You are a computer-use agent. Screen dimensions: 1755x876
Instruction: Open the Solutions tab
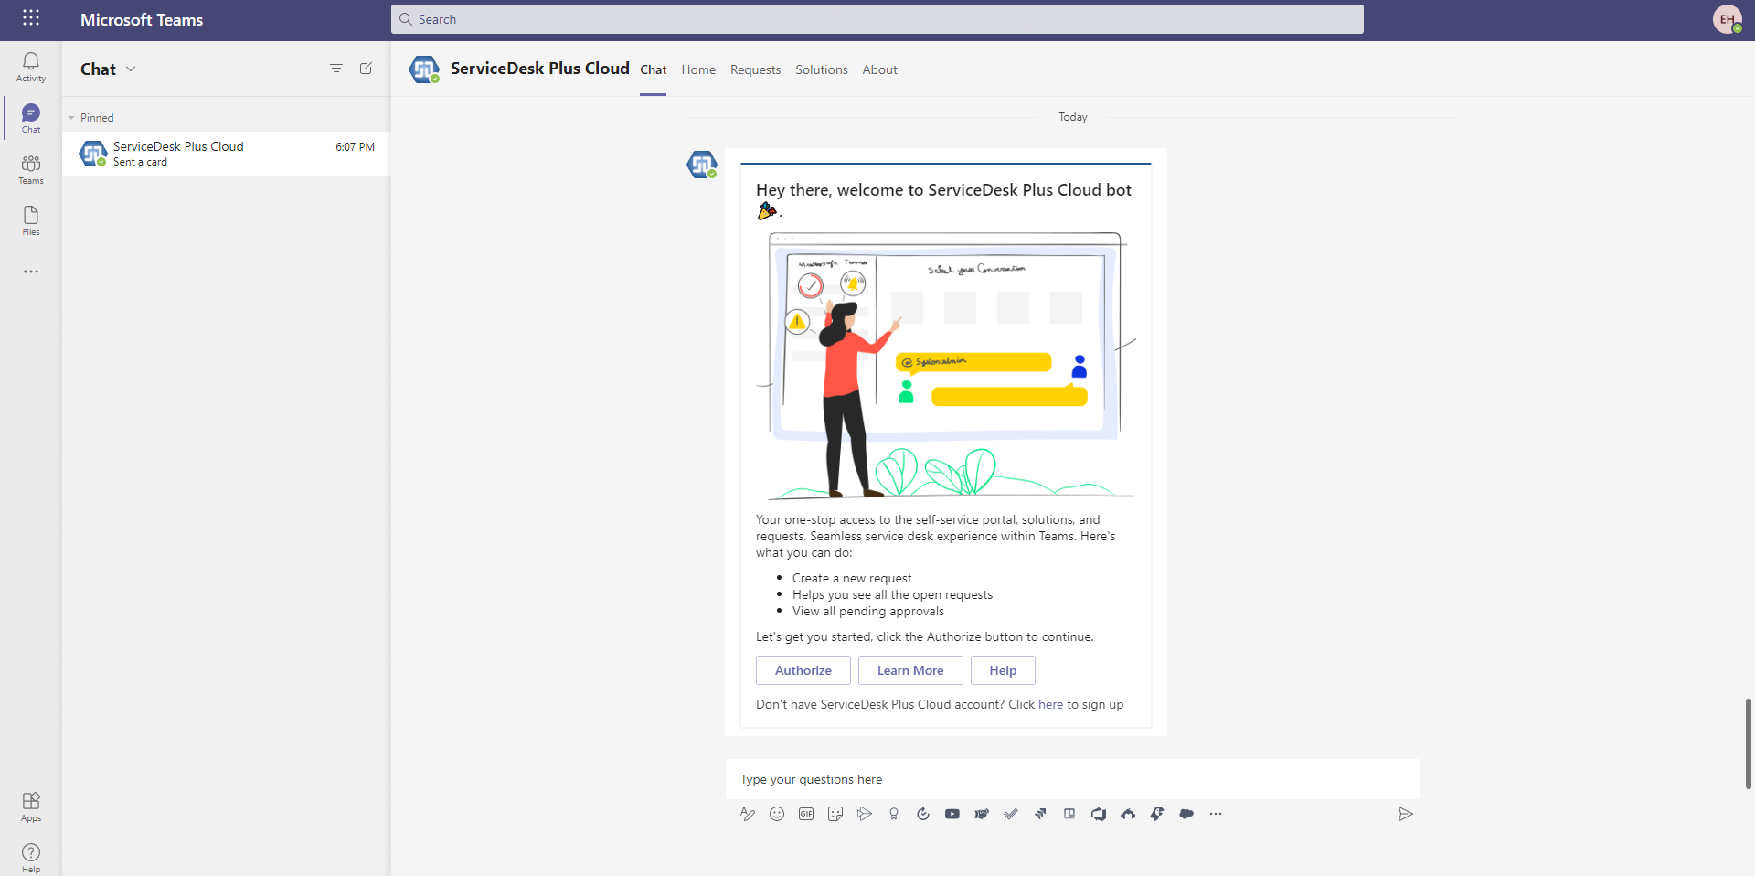coord(822,69)
